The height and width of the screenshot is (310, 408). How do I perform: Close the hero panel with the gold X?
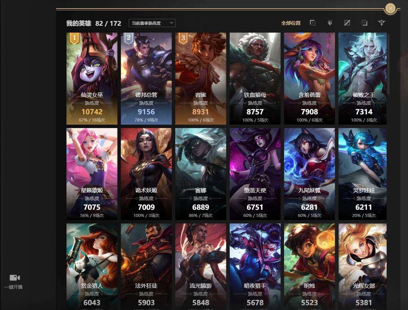[x=390, y=8]
